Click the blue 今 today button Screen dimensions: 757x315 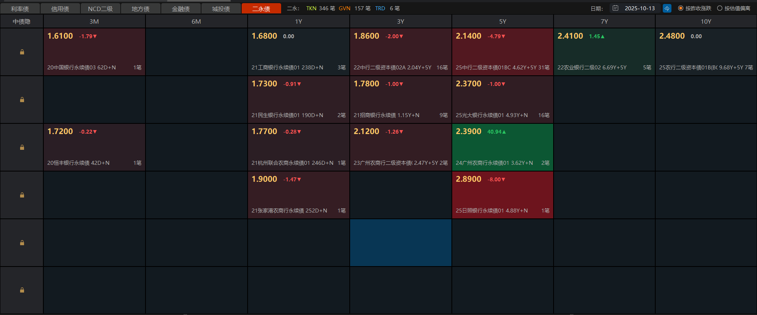point(667,8)
